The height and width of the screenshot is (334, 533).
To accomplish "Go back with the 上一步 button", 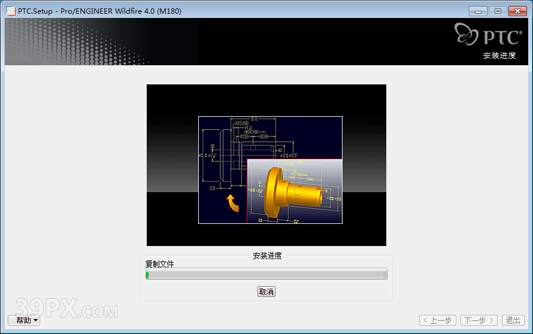I will point(438,320).
